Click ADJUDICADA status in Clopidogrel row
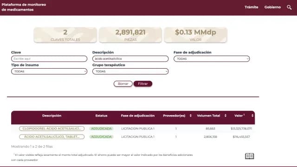 coord(101,128)
